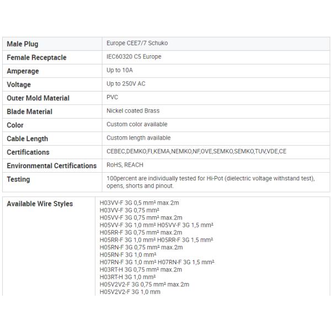
Task: Click the Outer Mold Material label
Action: pos(38,98)
